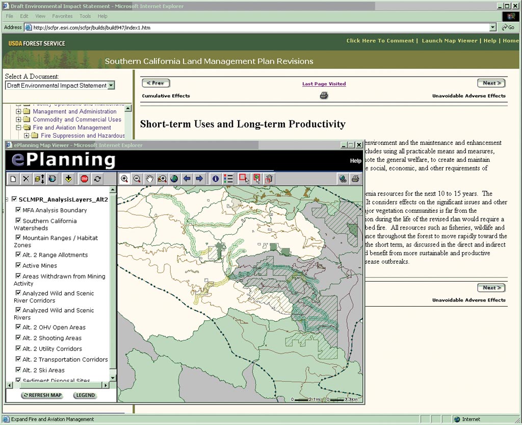Image resolution: width=522 pixels, height=425 pixels.
Task: Select the Zoom Out magnifier tool
Action: [137, 179]
